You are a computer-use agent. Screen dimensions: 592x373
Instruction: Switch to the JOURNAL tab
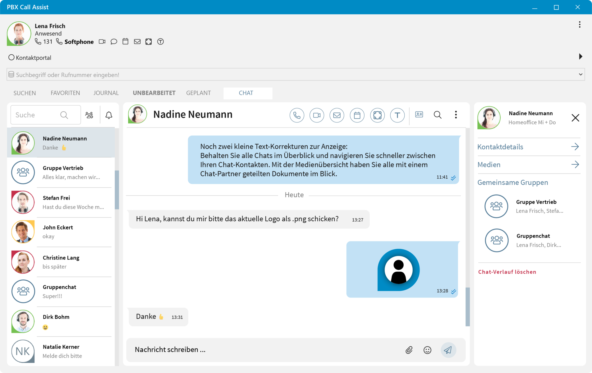tap(106, 93)
